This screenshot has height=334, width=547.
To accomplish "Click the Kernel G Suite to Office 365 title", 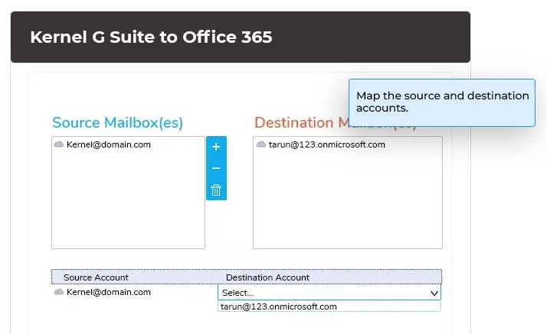I will (151, 37).
